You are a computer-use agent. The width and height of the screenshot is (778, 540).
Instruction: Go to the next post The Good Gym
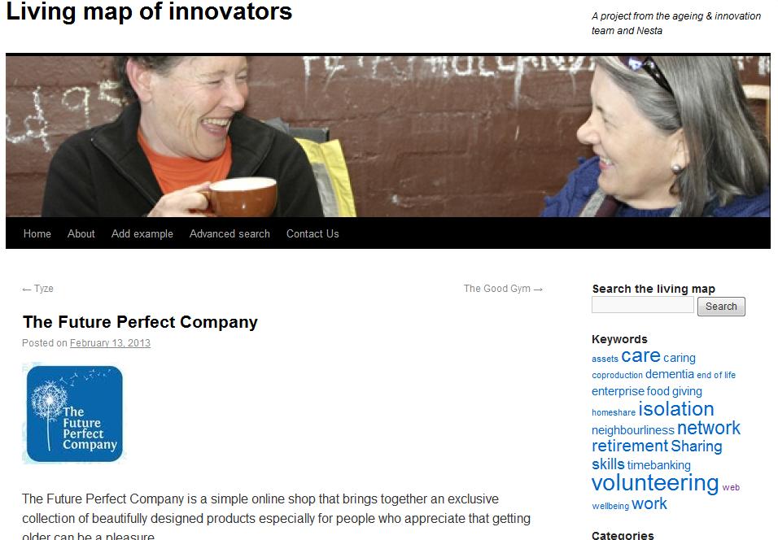pos(503,289)
